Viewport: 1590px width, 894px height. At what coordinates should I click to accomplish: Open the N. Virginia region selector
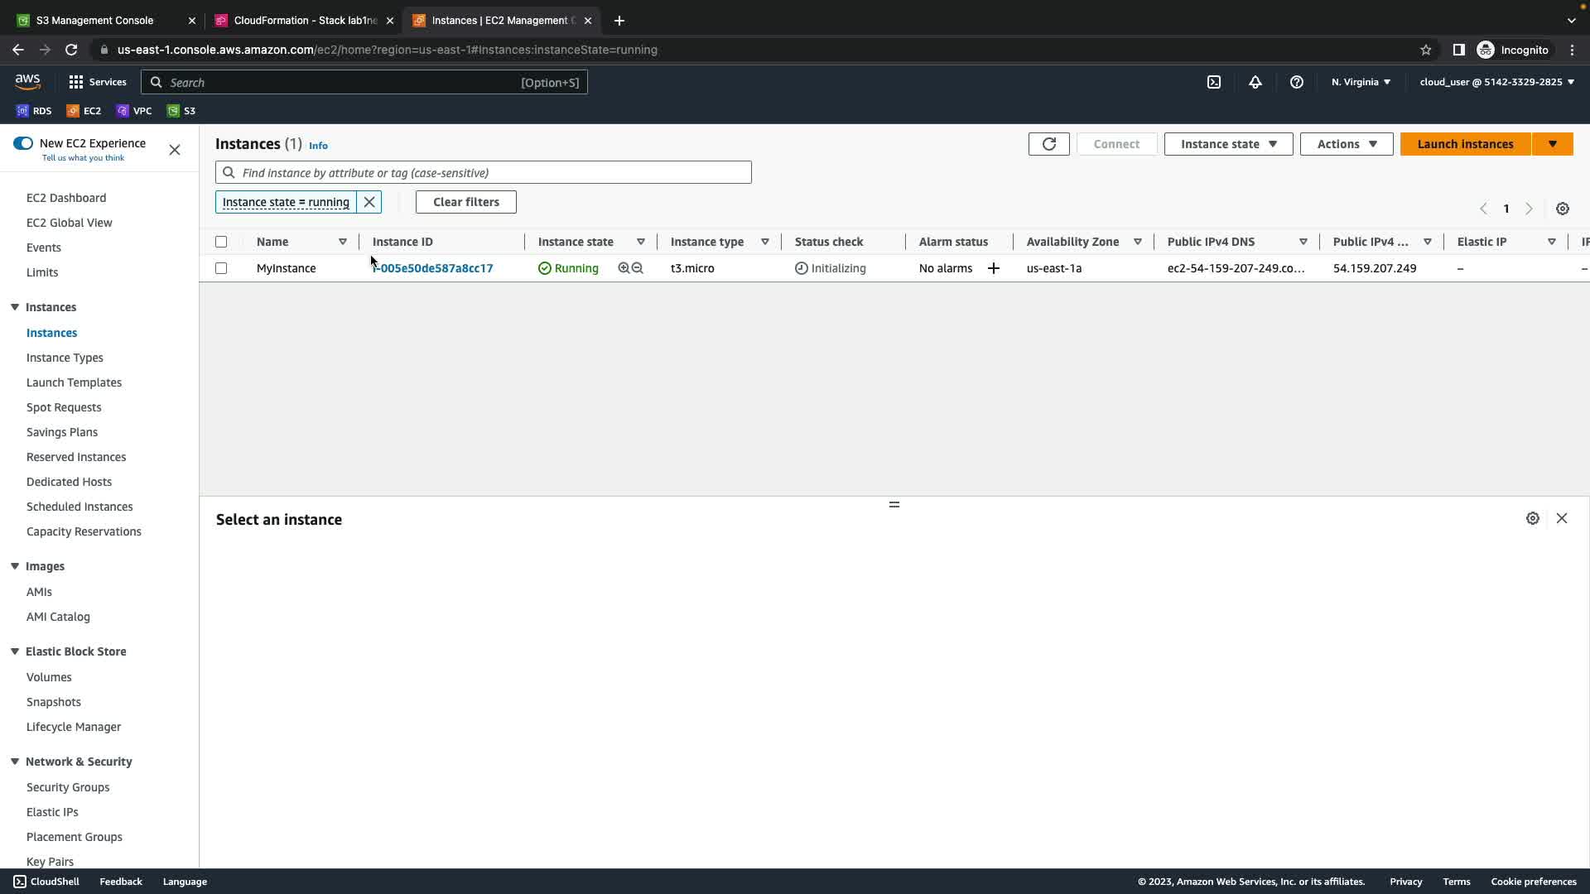coord(1361,82)
